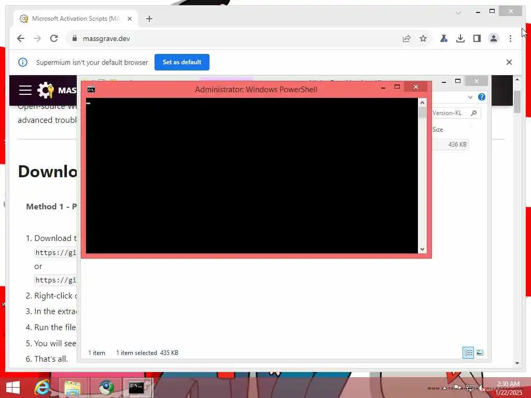Sort by the Size column header
Image resolution: width=531 pixels, height=398 pixels.
point(438,130)
